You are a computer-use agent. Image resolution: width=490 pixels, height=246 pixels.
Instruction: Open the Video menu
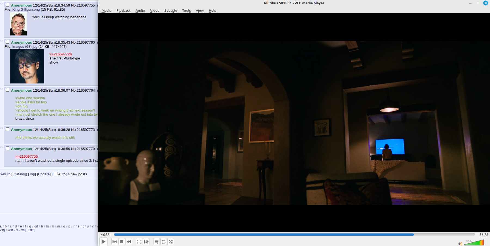(155, 11)
